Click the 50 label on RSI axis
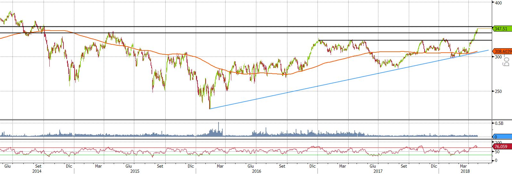 497,152
